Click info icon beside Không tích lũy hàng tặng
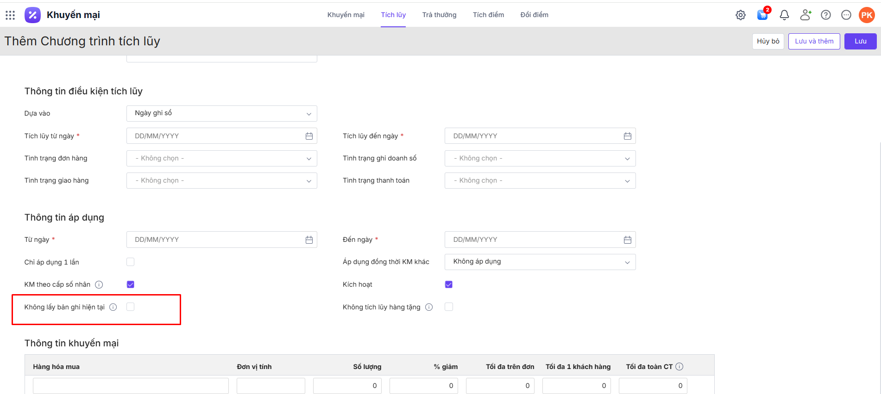Screen dimensions: 881x394 pyautogui.click(x=429, y=307)
